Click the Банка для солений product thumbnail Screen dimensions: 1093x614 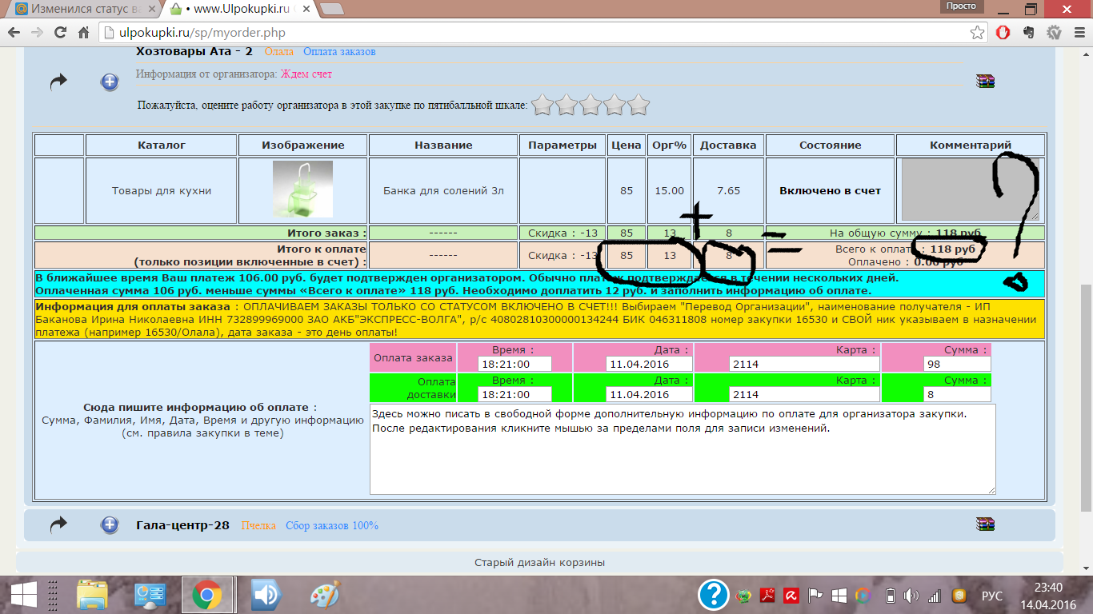(x=302, y=189)
